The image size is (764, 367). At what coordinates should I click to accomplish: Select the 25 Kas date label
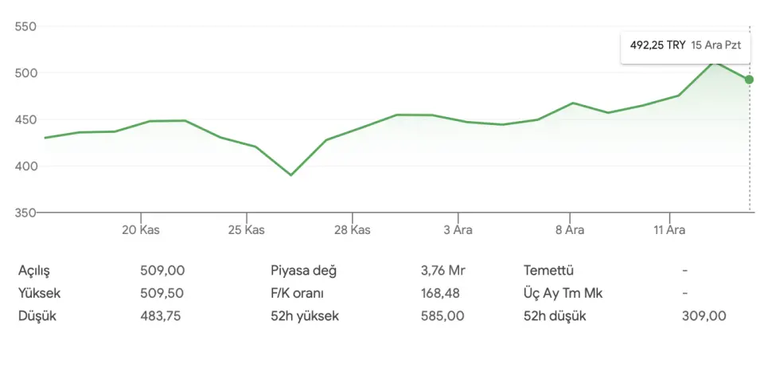pos(246,230)
